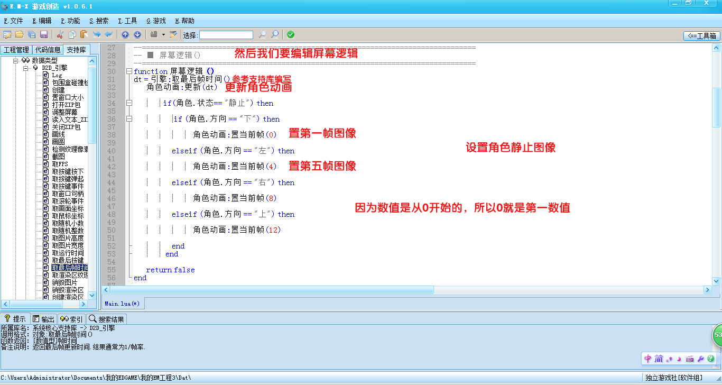
Task: Click the right-pointing blue arrow icon
Action: tap(97, 35)
